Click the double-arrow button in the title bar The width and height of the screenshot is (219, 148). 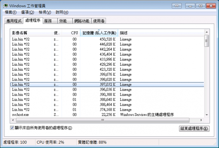pos(177,6)
